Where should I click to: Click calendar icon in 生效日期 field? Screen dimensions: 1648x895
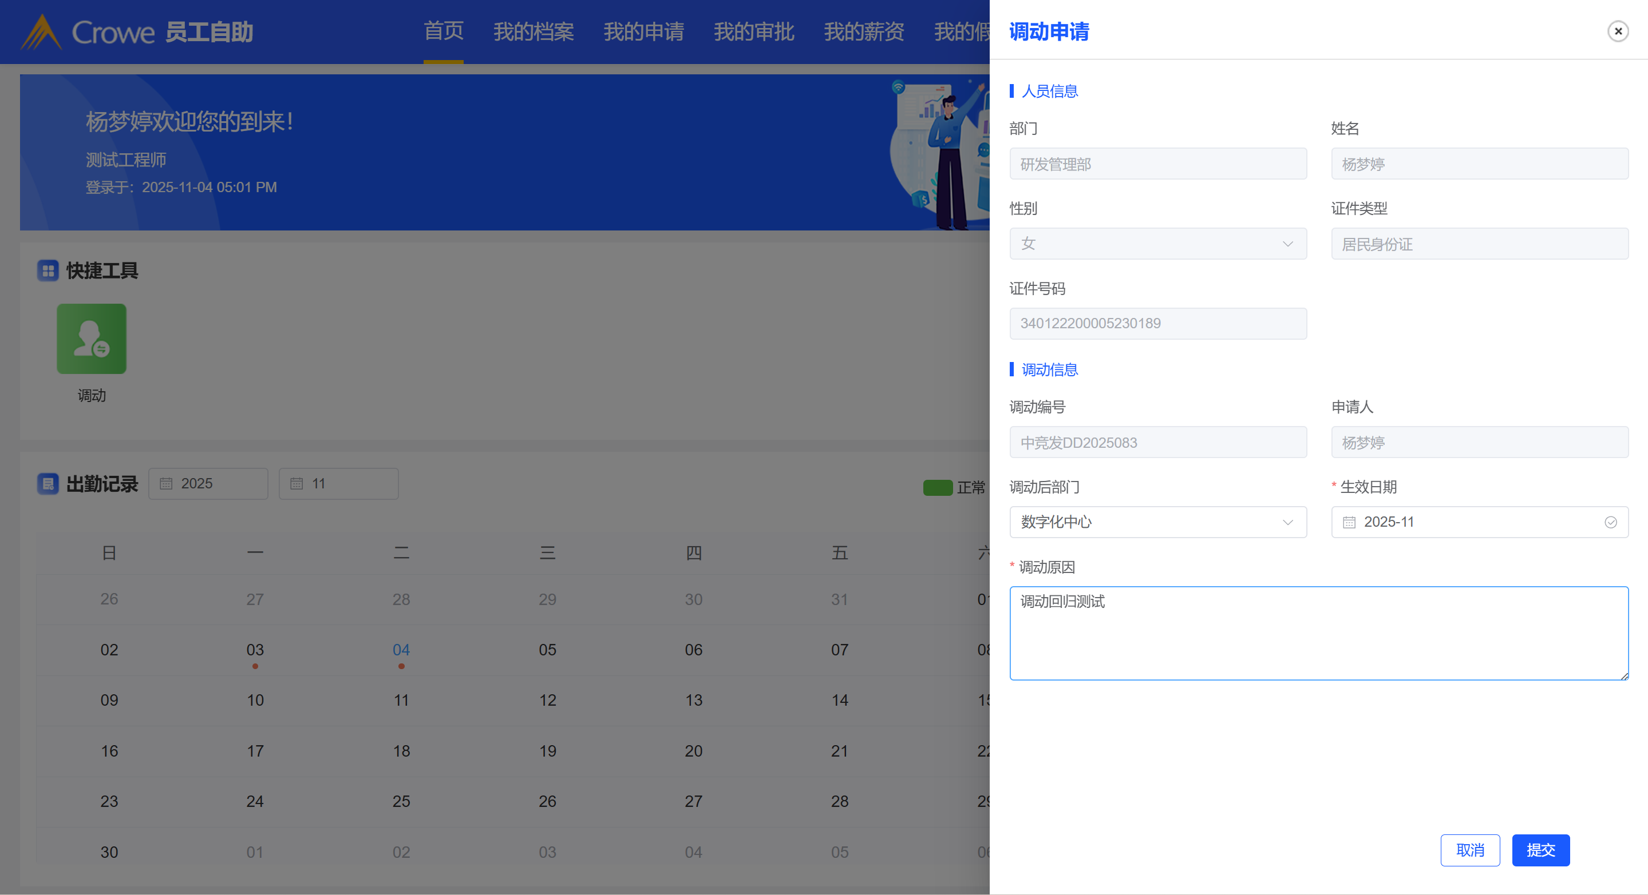(1349, 522)
